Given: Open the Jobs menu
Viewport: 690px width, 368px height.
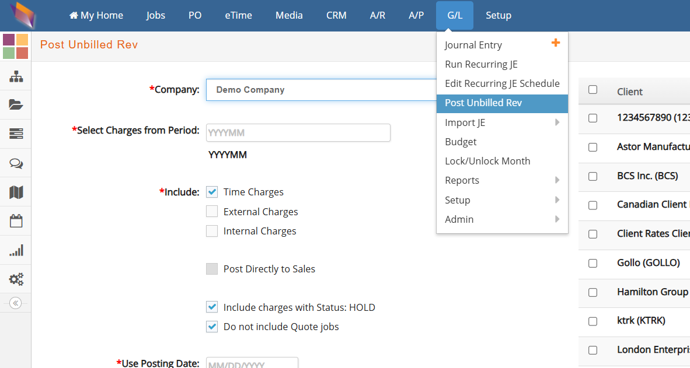Looking at the screenshot, I should point(156,15).
